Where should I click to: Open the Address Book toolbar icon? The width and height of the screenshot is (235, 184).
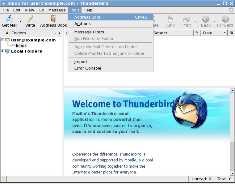[x=53, y=19]
